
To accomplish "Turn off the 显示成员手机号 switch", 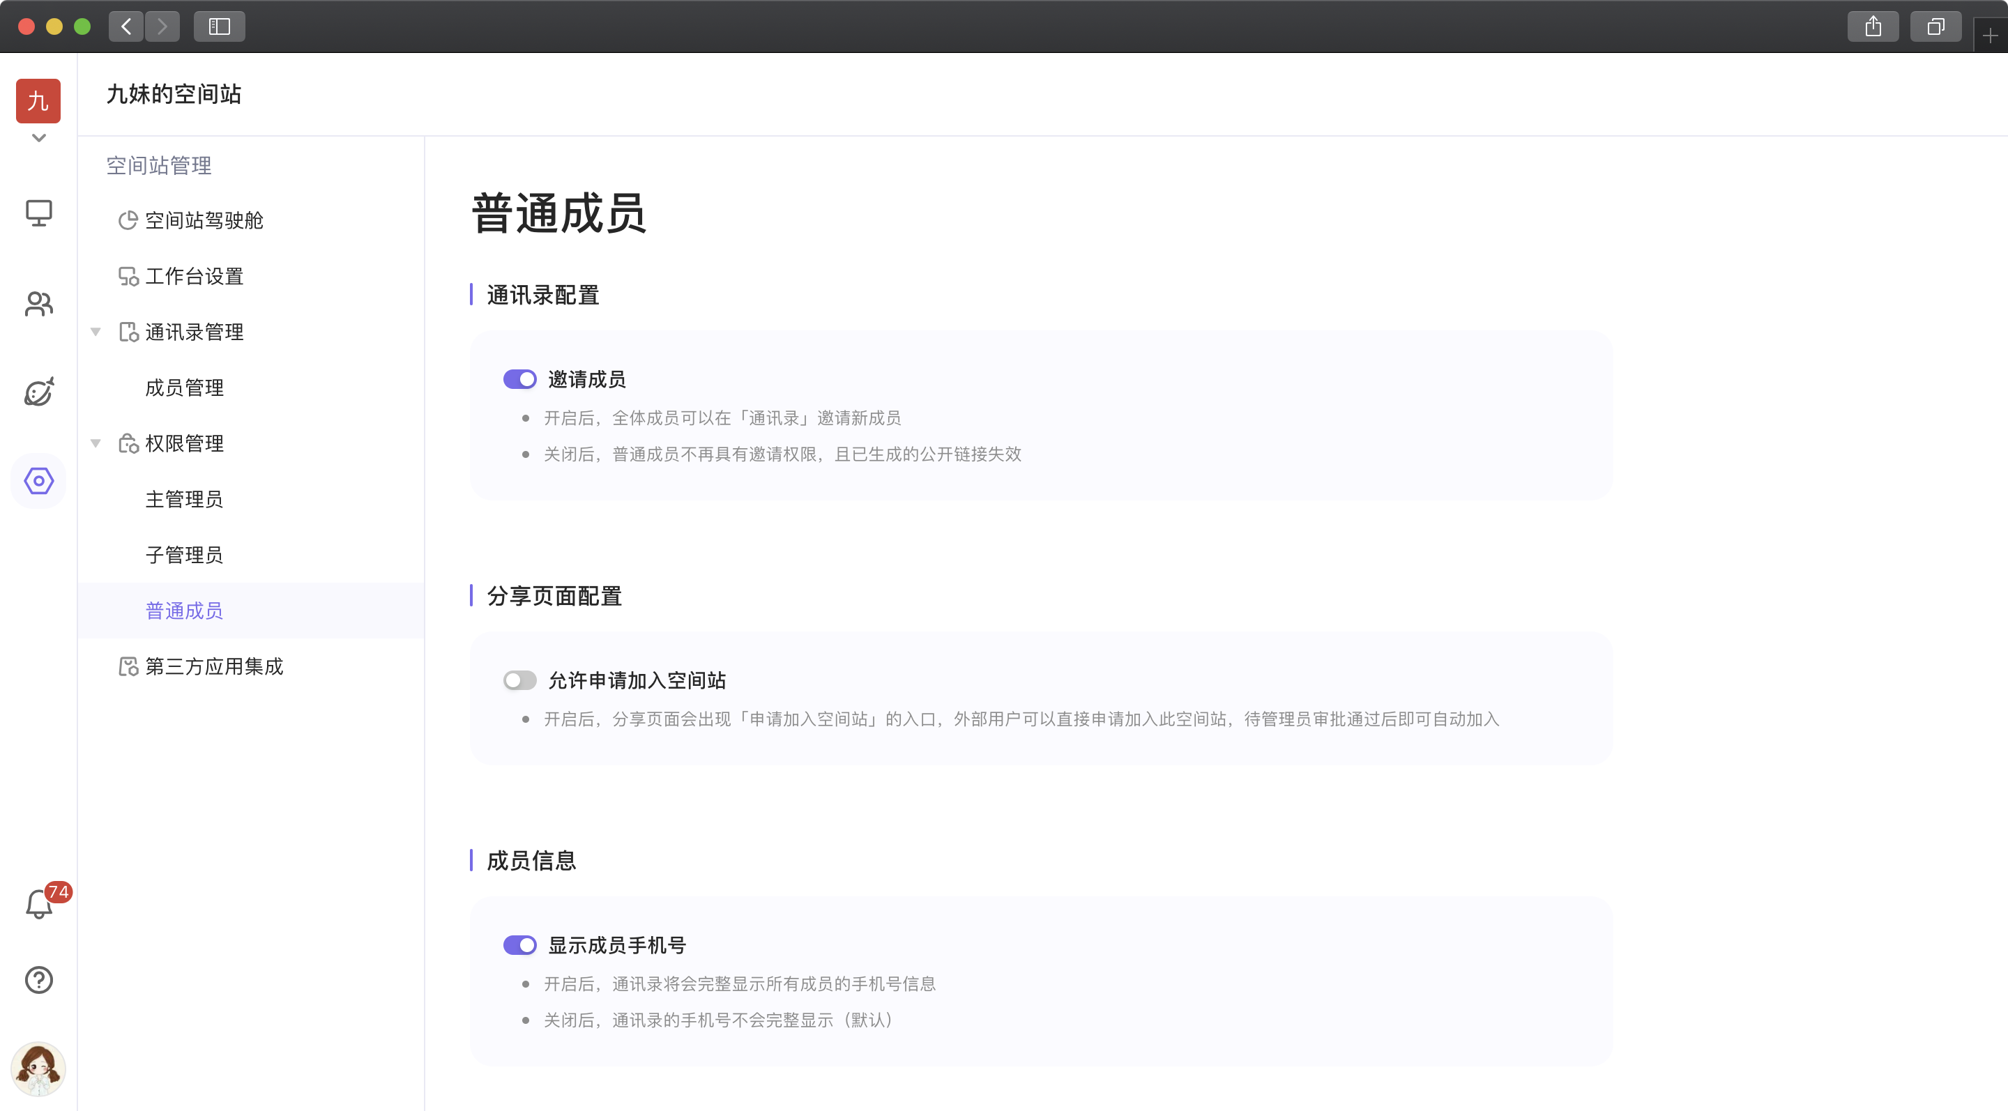I will pos(519,945).
